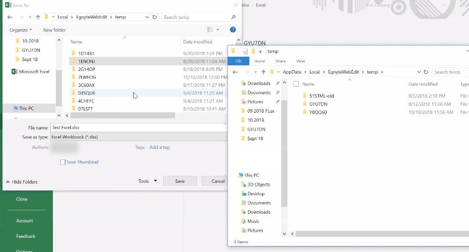Open Account in Excel backstage
This screenshot has width=469, height=252.
tap(25, 221)
